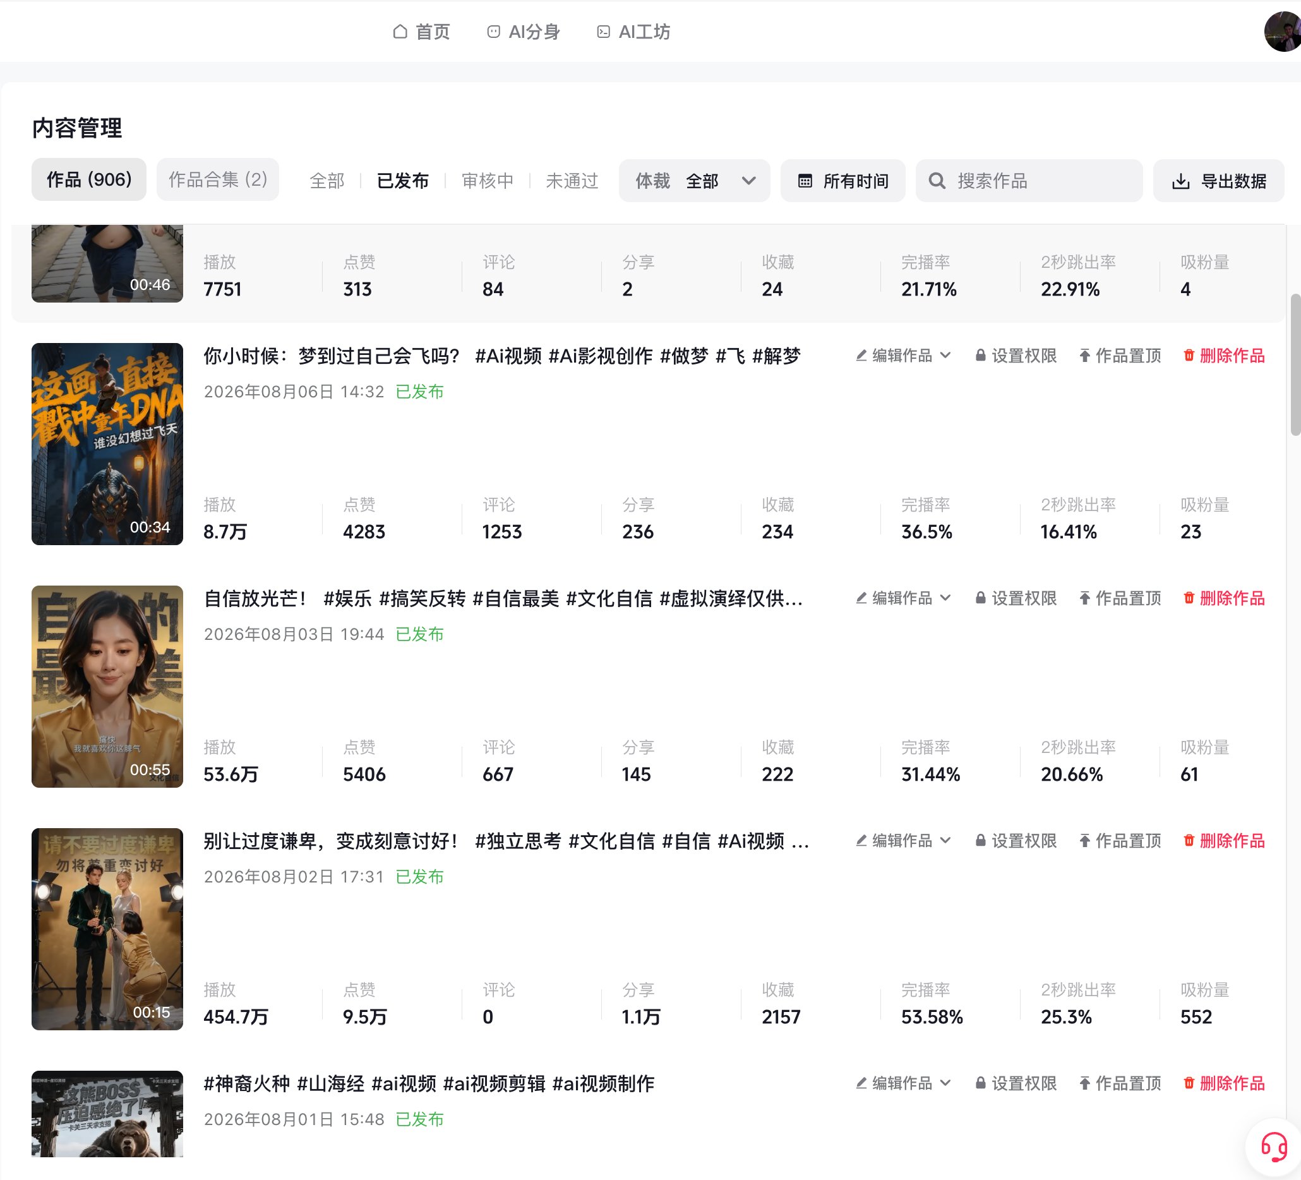
Task: Switch to the 作品合集 (2) tab
Action: (x=218, y=179)
